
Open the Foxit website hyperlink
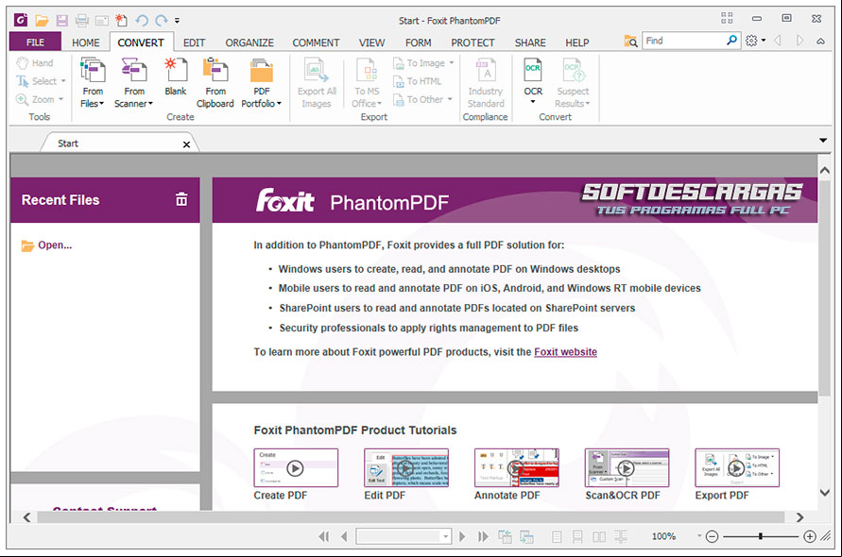coord(565,352)
